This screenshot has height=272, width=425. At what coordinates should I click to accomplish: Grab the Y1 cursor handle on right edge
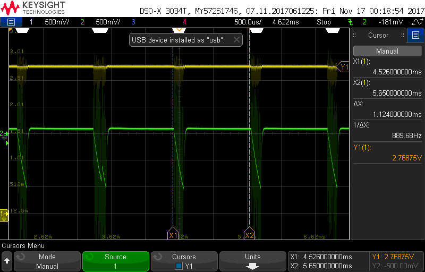click(x=343, y=66)
